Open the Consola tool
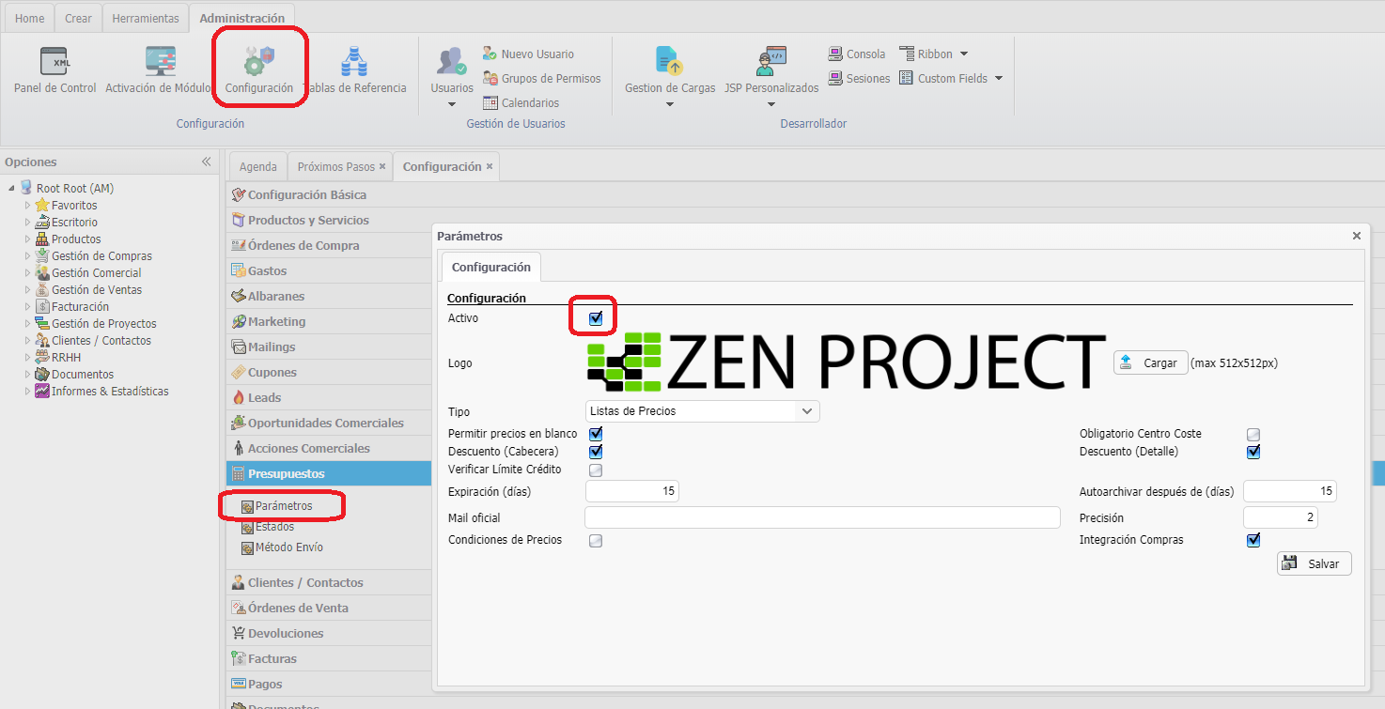This screenshot has height=709, width=1385. [857, 54]
